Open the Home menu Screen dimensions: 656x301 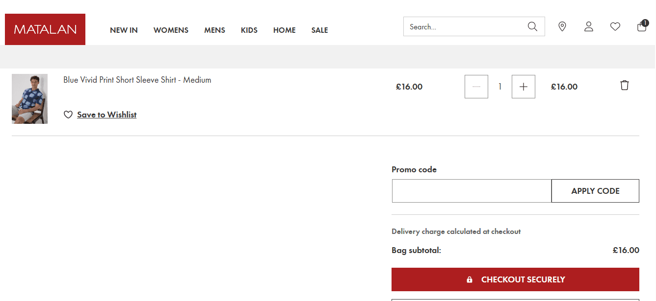click(x=285, y=30)
